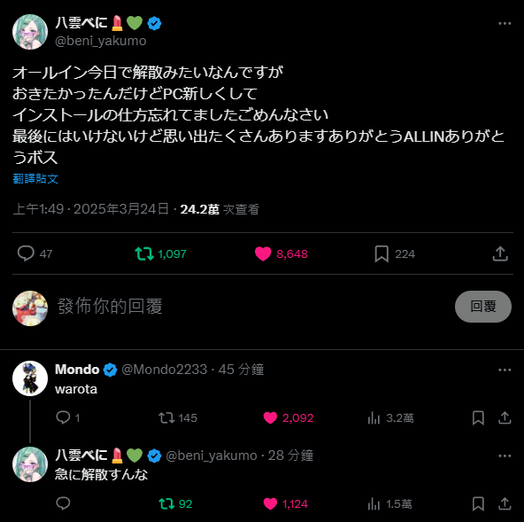Undo the main post's repost showing 1,097
This screenshot has height=522, width=524.
tap(144, 253)
